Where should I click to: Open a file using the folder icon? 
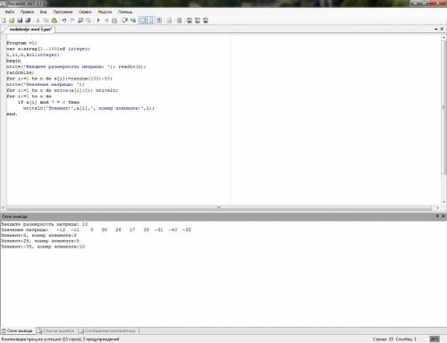coord(12,21)
